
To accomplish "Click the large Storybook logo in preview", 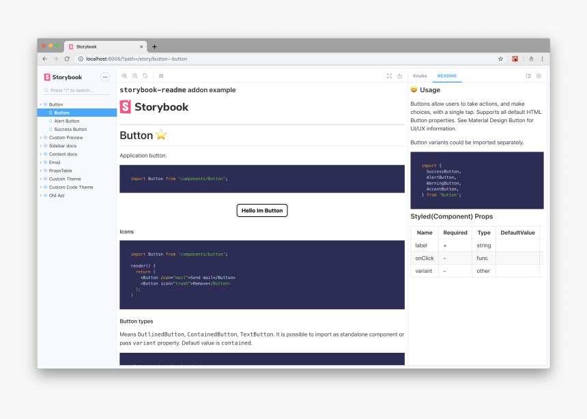I will (154, 106).
